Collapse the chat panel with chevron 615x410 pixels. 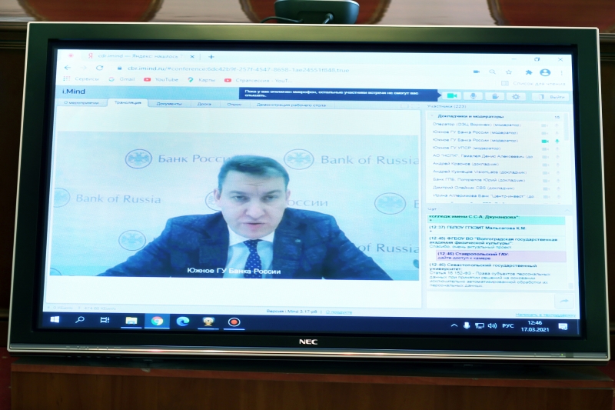tap(567, 211)
